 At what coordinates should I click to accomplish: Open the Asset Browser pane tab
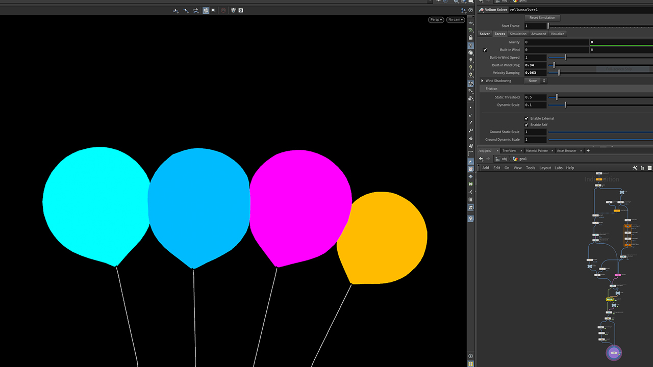pos(566,150)
